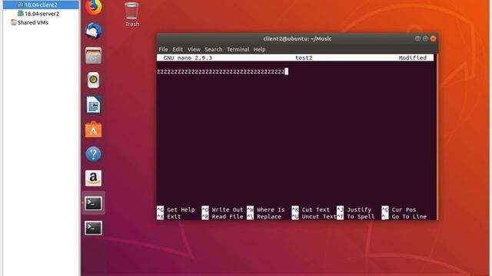Maximize the terminal window
Screen dimensions: 492x276
[x=425, y=38]
